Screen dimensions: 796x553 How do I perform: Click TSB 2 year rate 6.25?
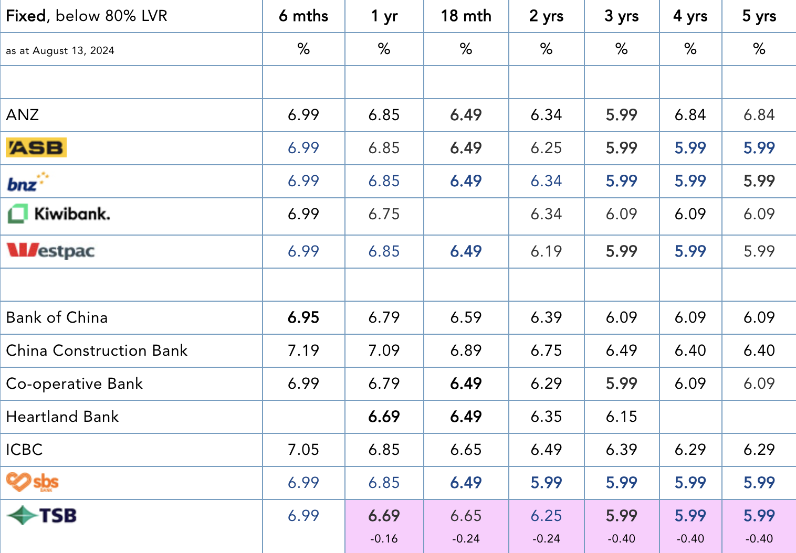pyautogui.click(x=547, y=516)
